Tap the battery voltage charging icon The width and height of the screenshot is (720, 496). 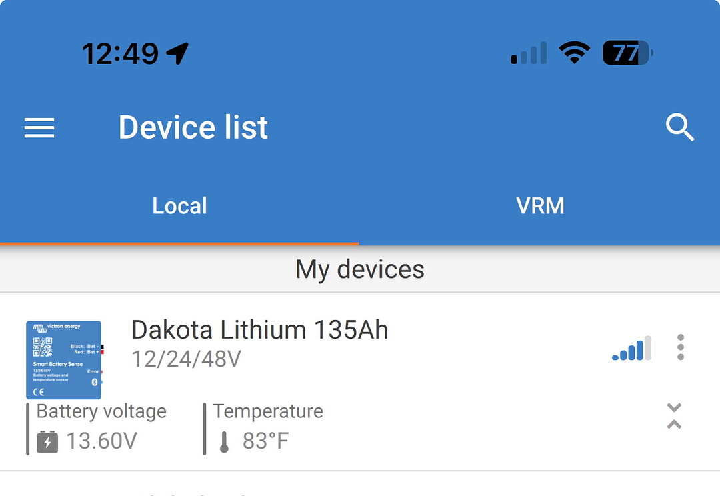tap(47, 441)
